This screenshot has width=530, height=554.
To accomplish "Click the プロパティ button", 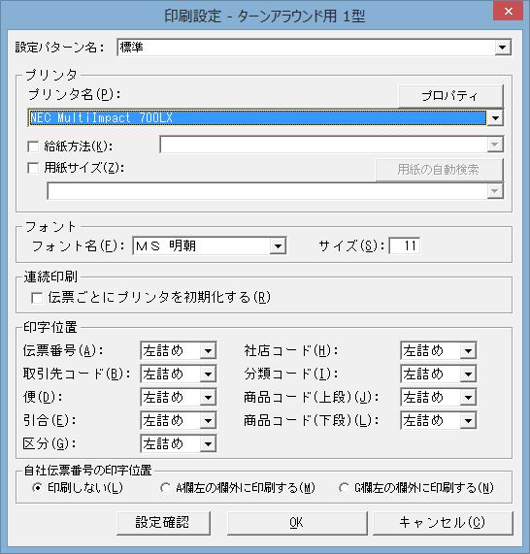I will pos(450,96).
